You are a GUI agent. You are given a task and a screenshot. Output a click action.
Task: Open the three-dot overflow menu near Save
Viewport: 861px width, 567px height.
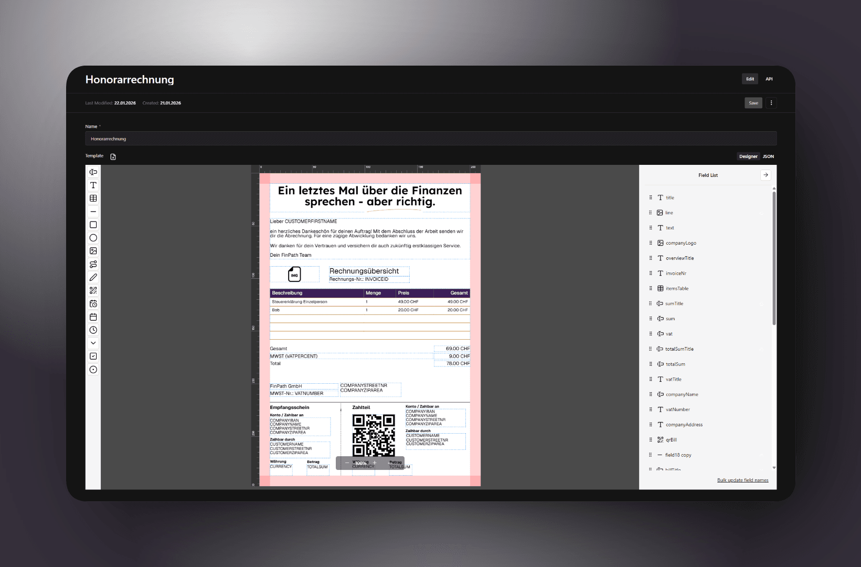(771, 102)
